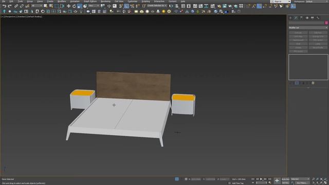Open the Display tab in Command Panel
This screenshot has height=185, width=329.
pos(313,18)
